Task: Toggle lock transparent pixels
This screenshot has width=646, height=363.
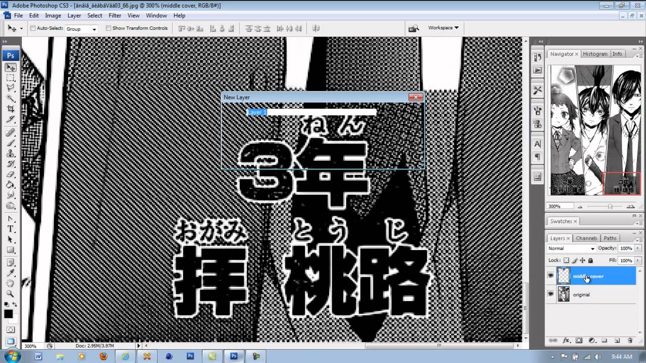Action: pyautogui.click(x=566, y=260)
